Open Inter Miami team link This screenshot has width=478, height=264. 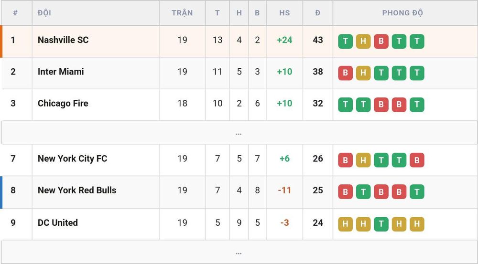(61, 72)
